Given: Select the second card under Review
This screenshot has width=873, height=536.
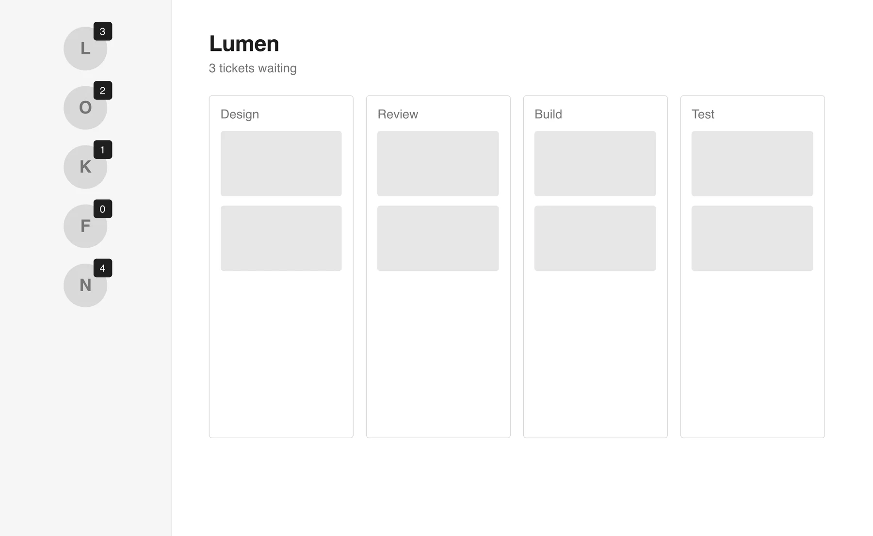Looking at the screenshot, I should [x=438, y=238].
